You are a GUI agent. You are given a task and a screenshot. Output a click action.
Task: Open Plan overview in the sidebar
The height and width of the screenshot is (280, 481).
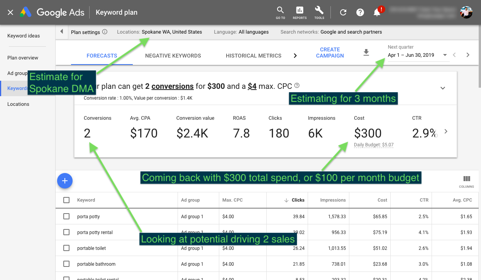point(23,58)
